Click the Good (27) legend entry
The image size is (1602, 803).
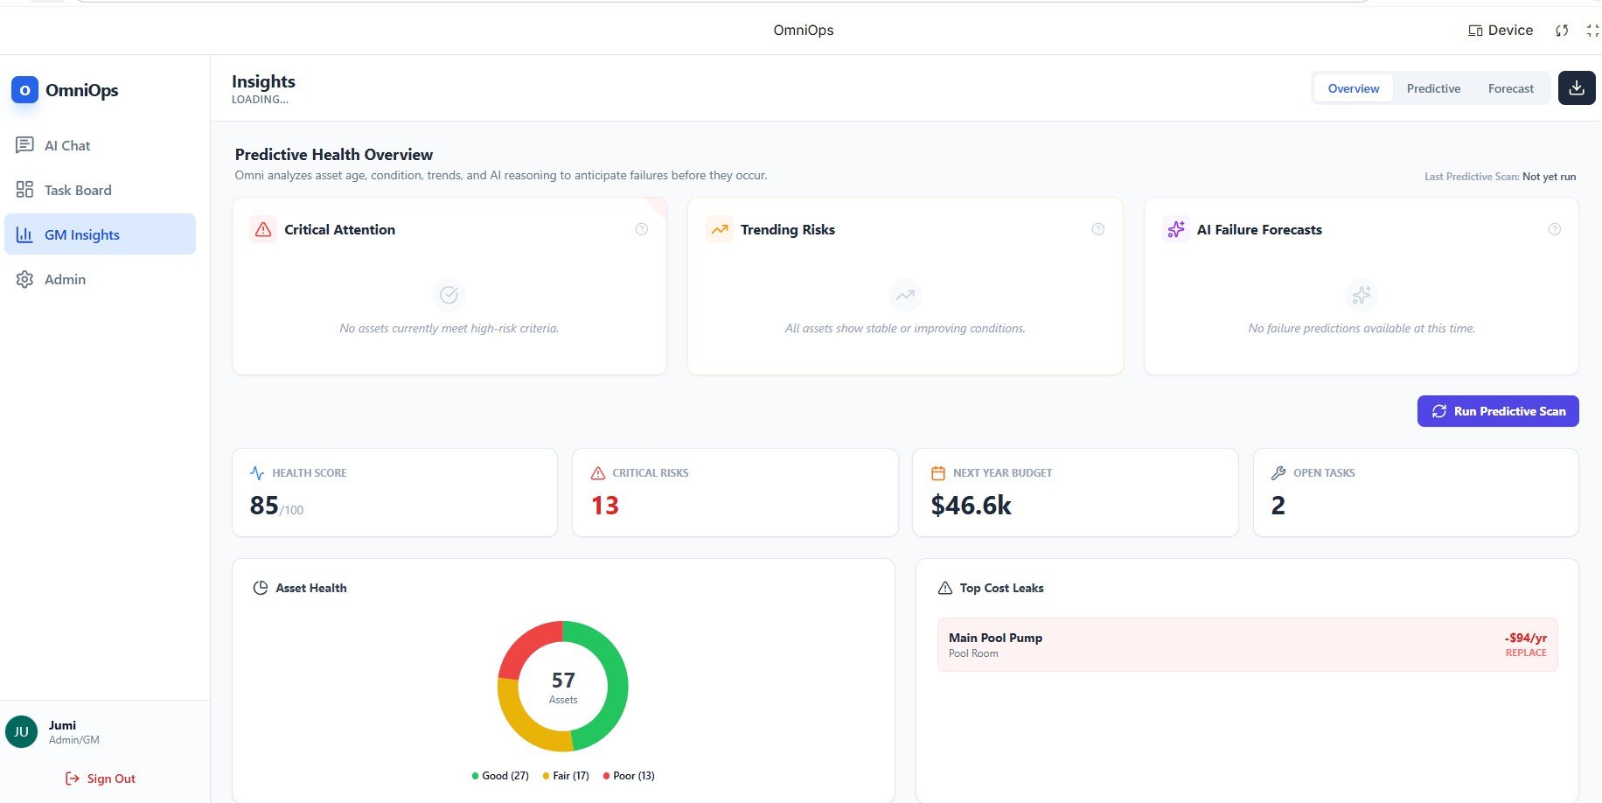point(500,776)
